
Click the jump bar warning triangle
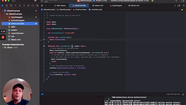pyautogui.click(x=182, y=10)
